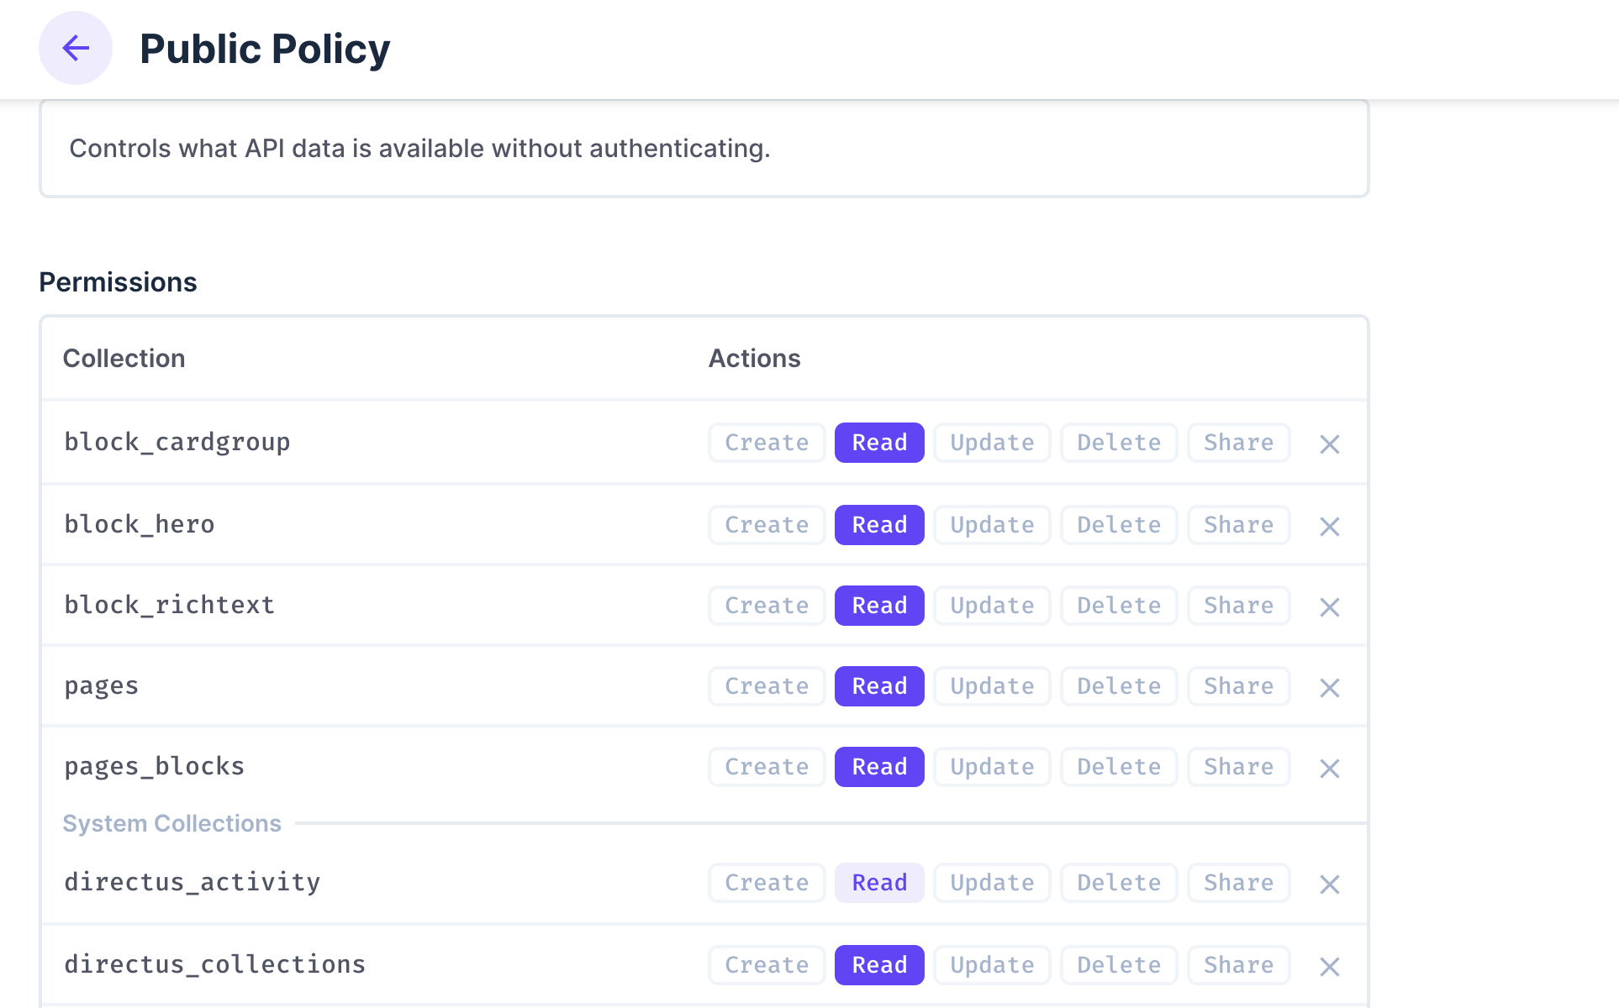Enable Update permission on pages_blocks
The height and width of the screenshot is (1008, 1619).
pos(991,766)
